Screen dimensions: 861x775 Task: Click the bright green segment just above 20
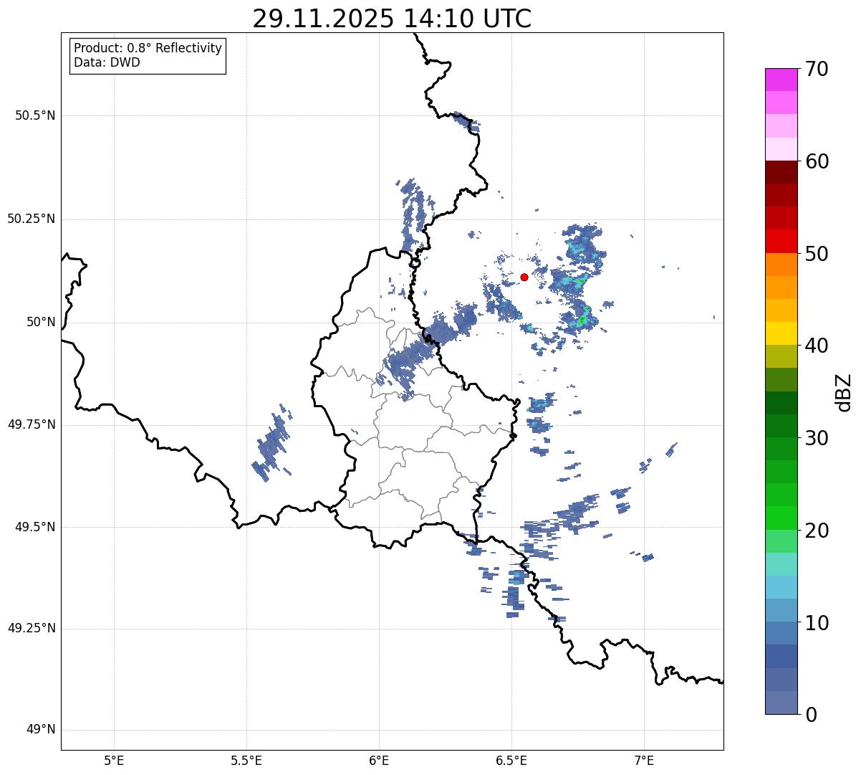point(785,518)
